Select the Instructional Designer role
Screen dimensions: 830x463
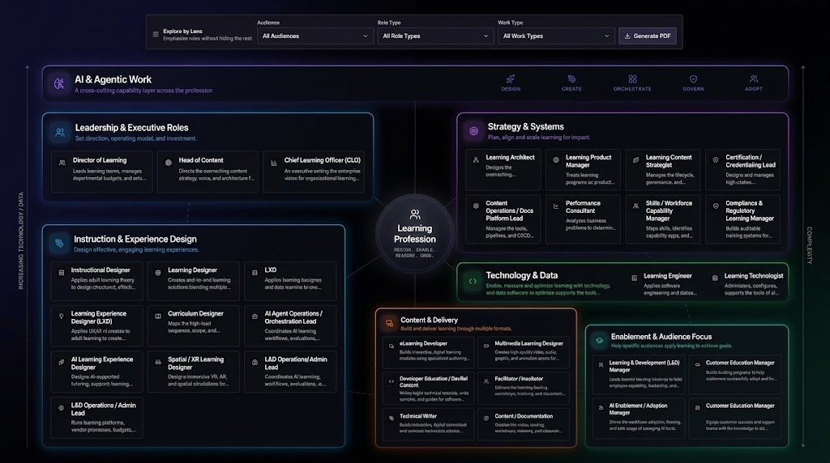(x=97, y=281)
